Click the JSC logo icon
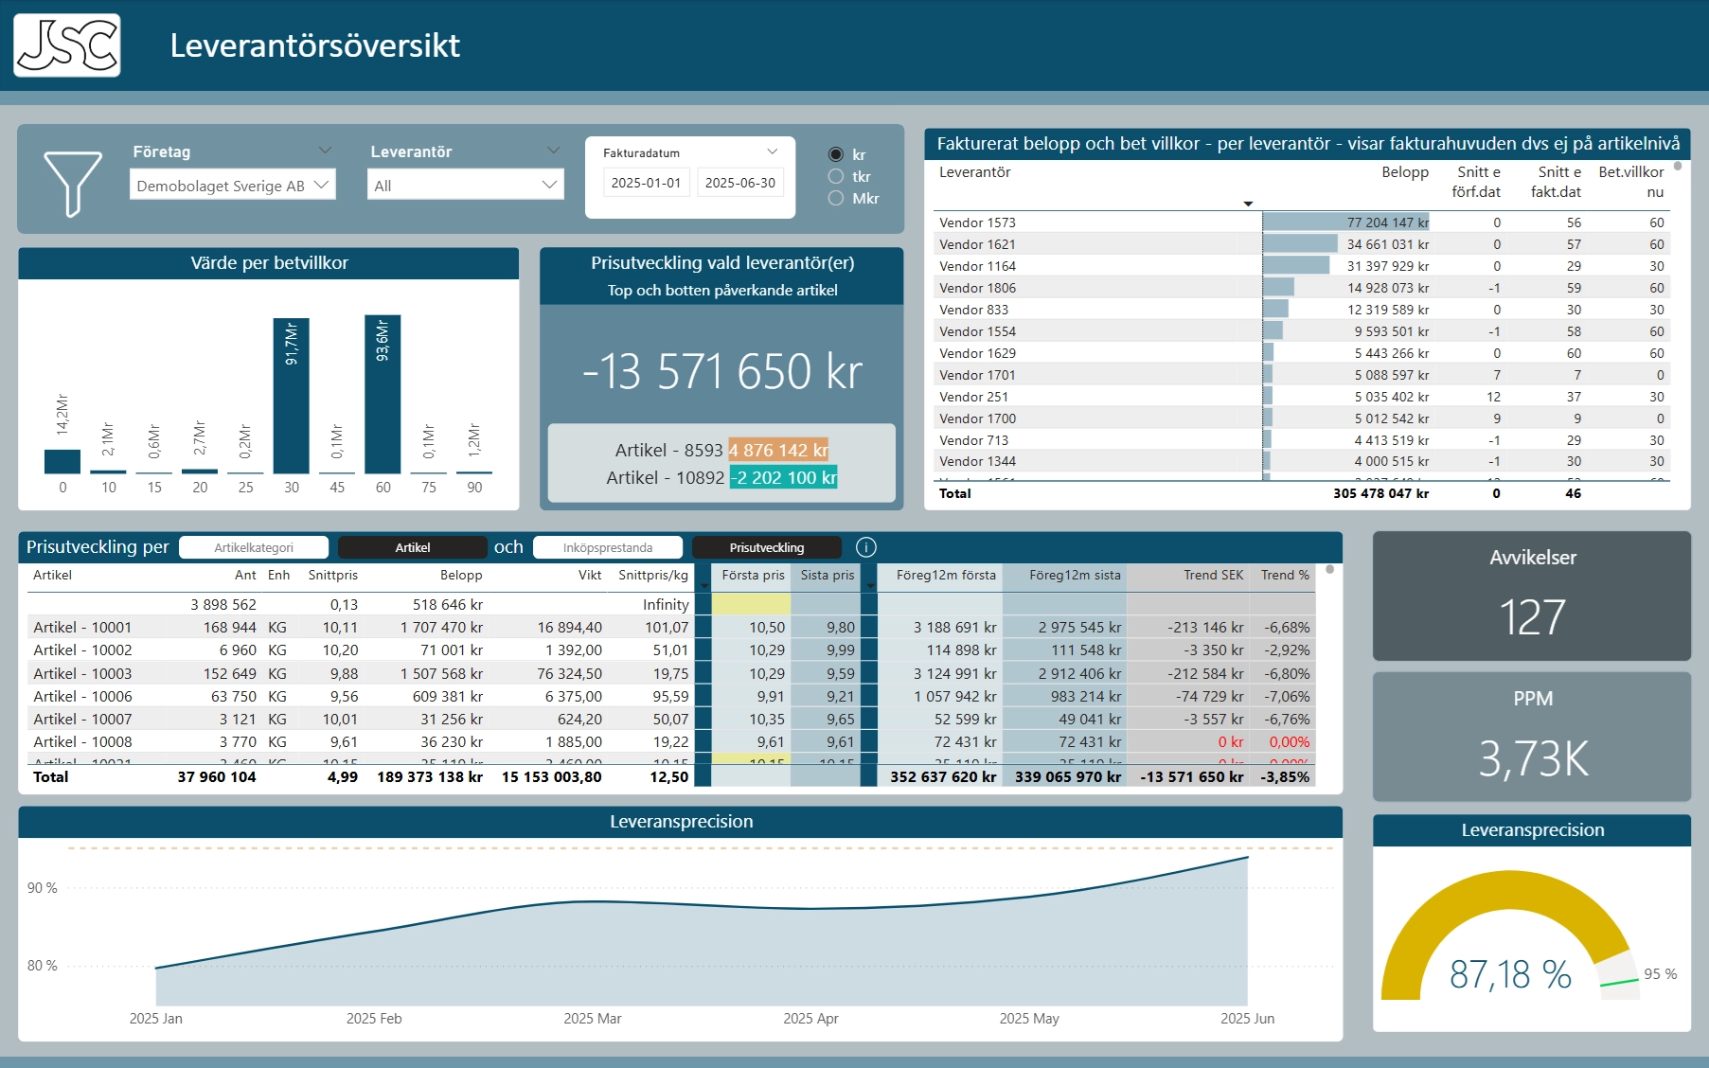This screenshot has height=1068, width=1709. (67, 45)
